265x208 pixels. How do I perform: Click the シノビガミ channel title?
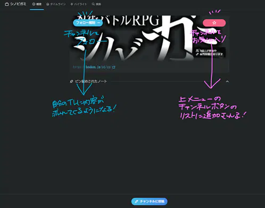click(18, 4)
